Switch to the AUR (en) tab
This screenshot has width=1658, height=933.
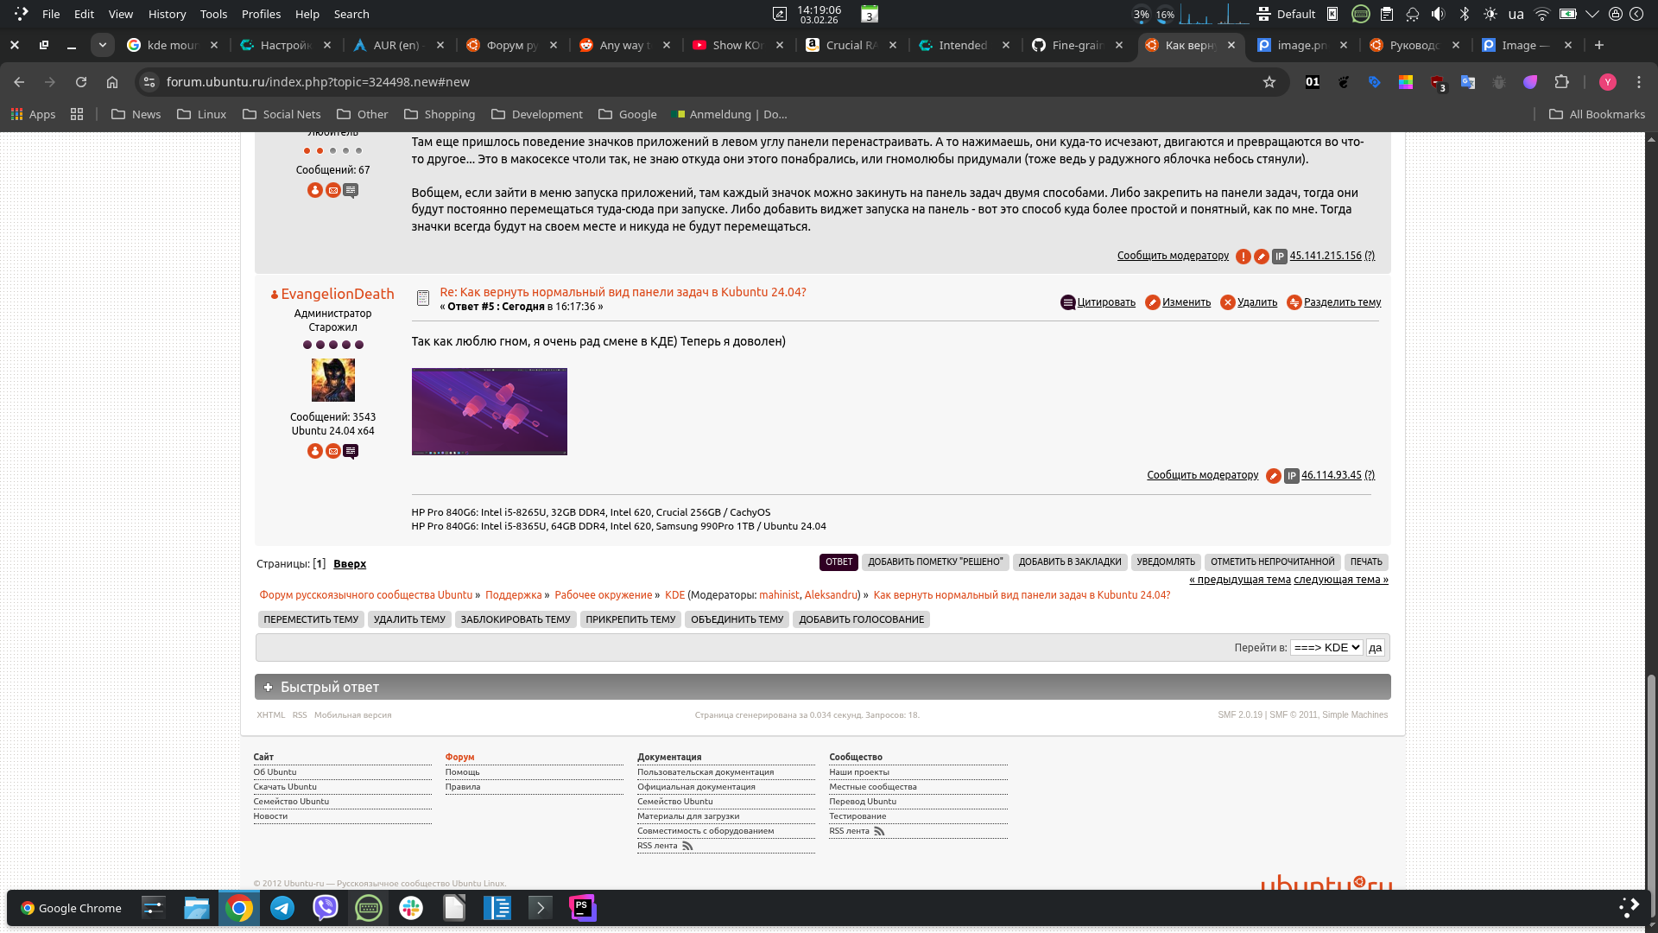(x=396, y=45)
